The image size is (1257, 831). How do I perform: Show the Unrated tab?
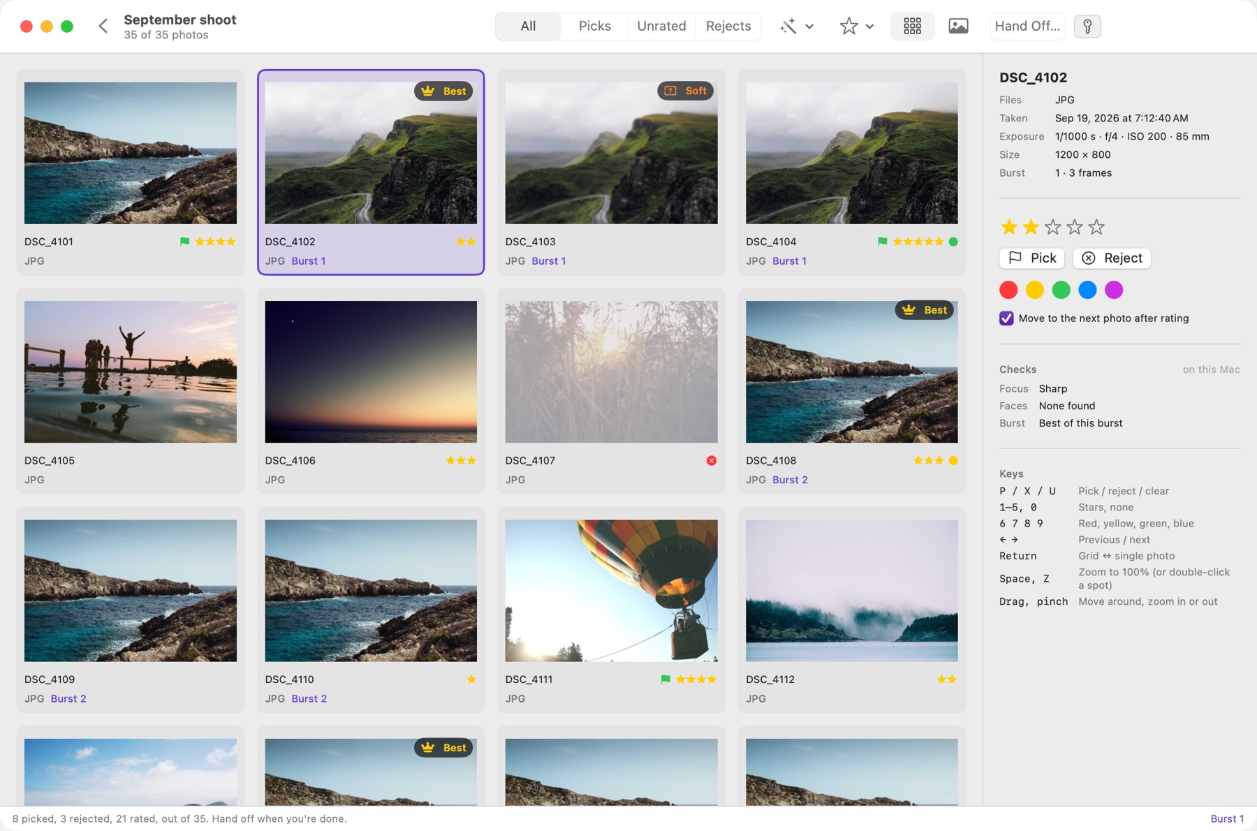click(661, 27)
